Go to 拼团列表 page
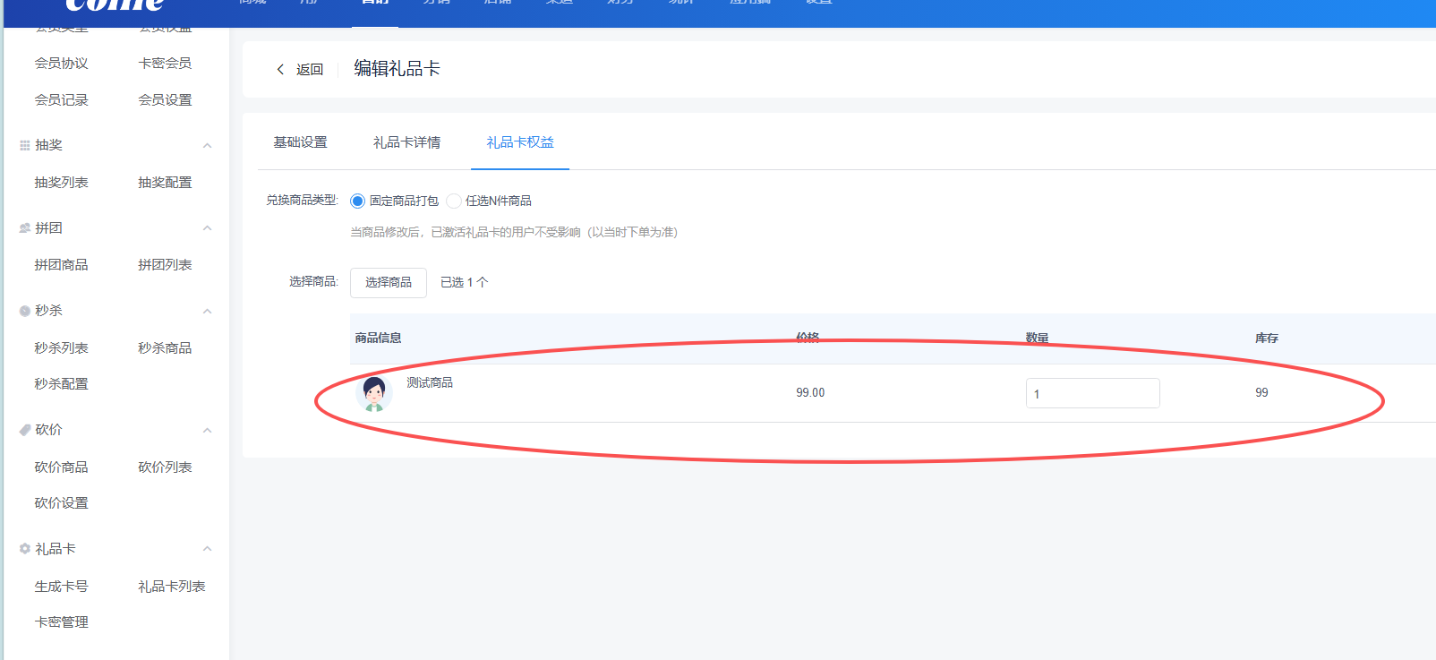This screenshot has width=1436, height=660. pyautogui.click(x=165, y=264)
